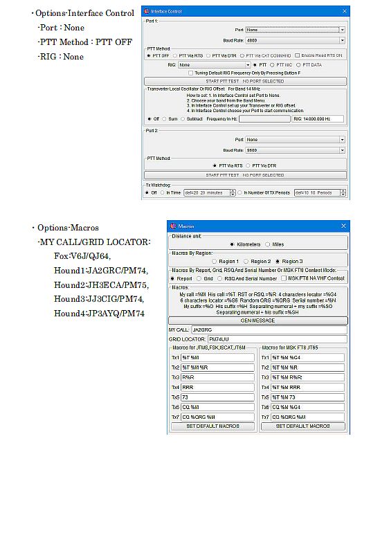380x533 pixels.
Task: Click JTMS Tx7 field CQ %ORG %M
Action: click(x=217, y=417)
